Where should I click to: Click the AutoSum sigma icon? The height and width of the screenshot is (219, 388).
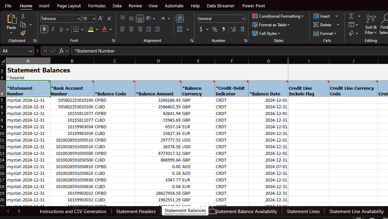point(351,16)
